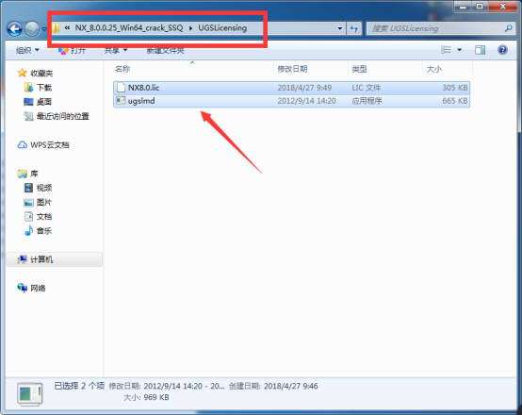Click the UGSLicensing breadcrumb segment
Image resolution: width=522 pixels, height=415 pixels.
(x=222, y=28)
